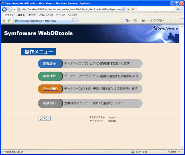Click the 定義操作 link
This screenshot has width=185, height=155.
click(x=49, y=76)
